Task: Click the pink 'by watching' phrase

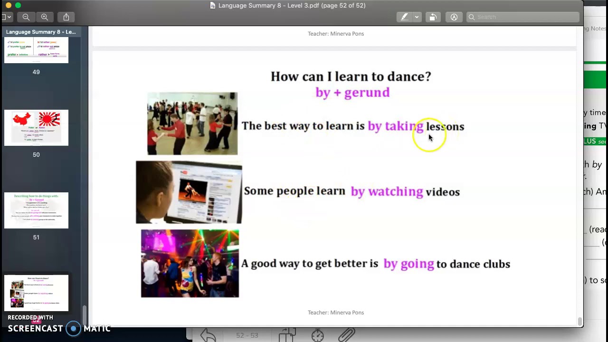Action: coord(387,191)
